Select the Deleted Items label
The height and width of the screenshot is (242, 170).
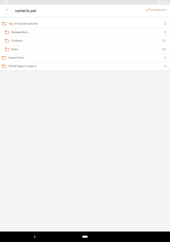click(20, 32)
